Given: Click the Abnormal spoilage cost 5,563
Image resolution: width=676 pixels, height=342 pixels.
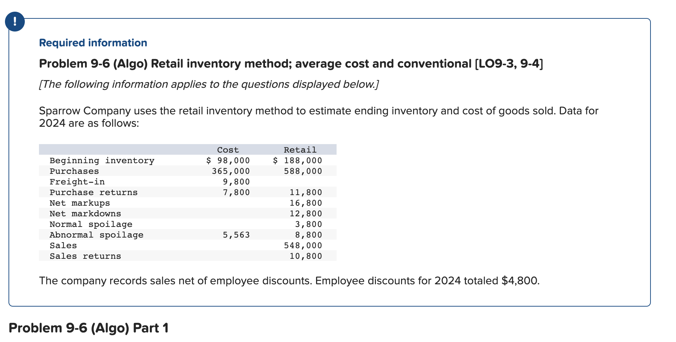Looking at the screenshot, I should pyautogui.click(x=236, y=234).
